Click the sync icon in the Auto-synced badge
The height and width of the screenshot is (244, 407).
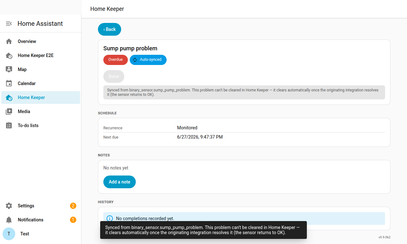pyautogui.click(x=135, y=60)
